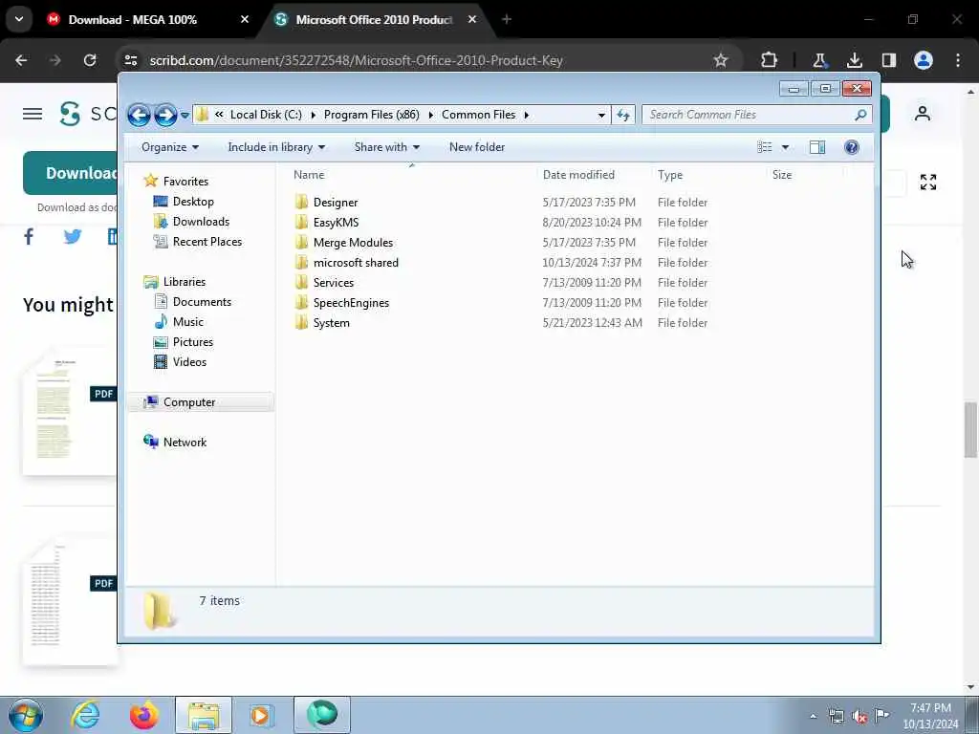Viewport: 979px width, 734px height.
Task: Open Windows Start menu
Action: [x=26, y=715]
